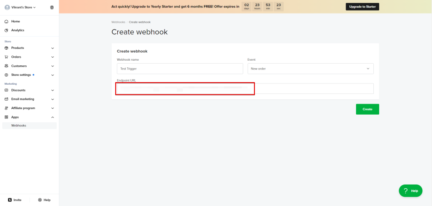The height and width of the screenshot is (206, 432).
Task: Click the storefront icon beside store name
Action: [x=52, y=7]
